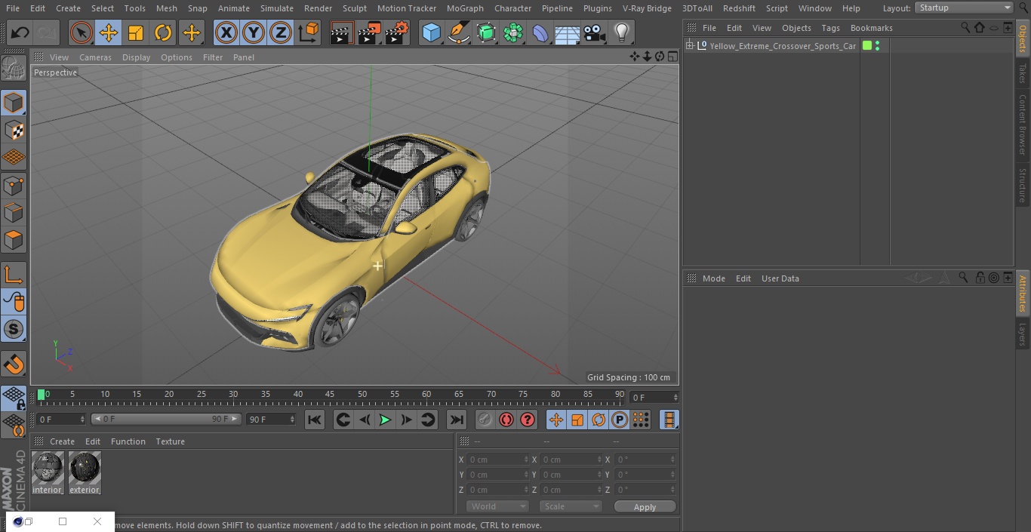1031x532 pixels.
Task: Render the active view
Action: (x=341, y=32)
